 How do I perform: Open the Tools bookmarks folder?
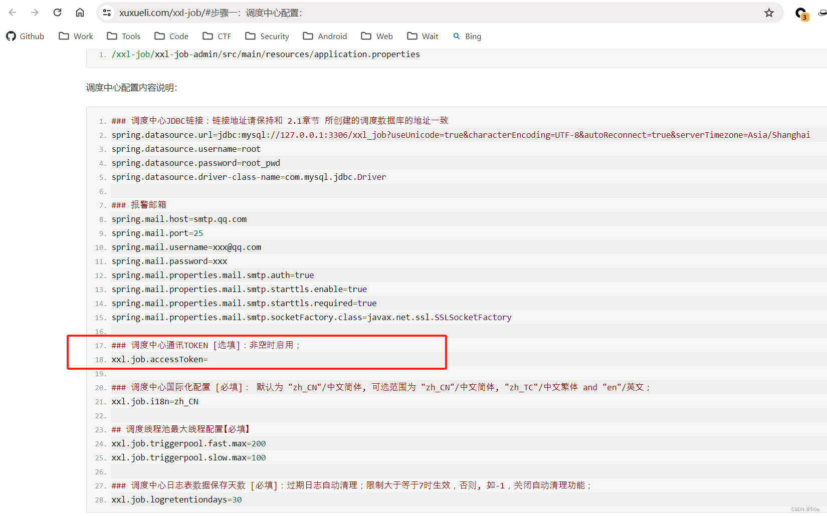[124, 36]
